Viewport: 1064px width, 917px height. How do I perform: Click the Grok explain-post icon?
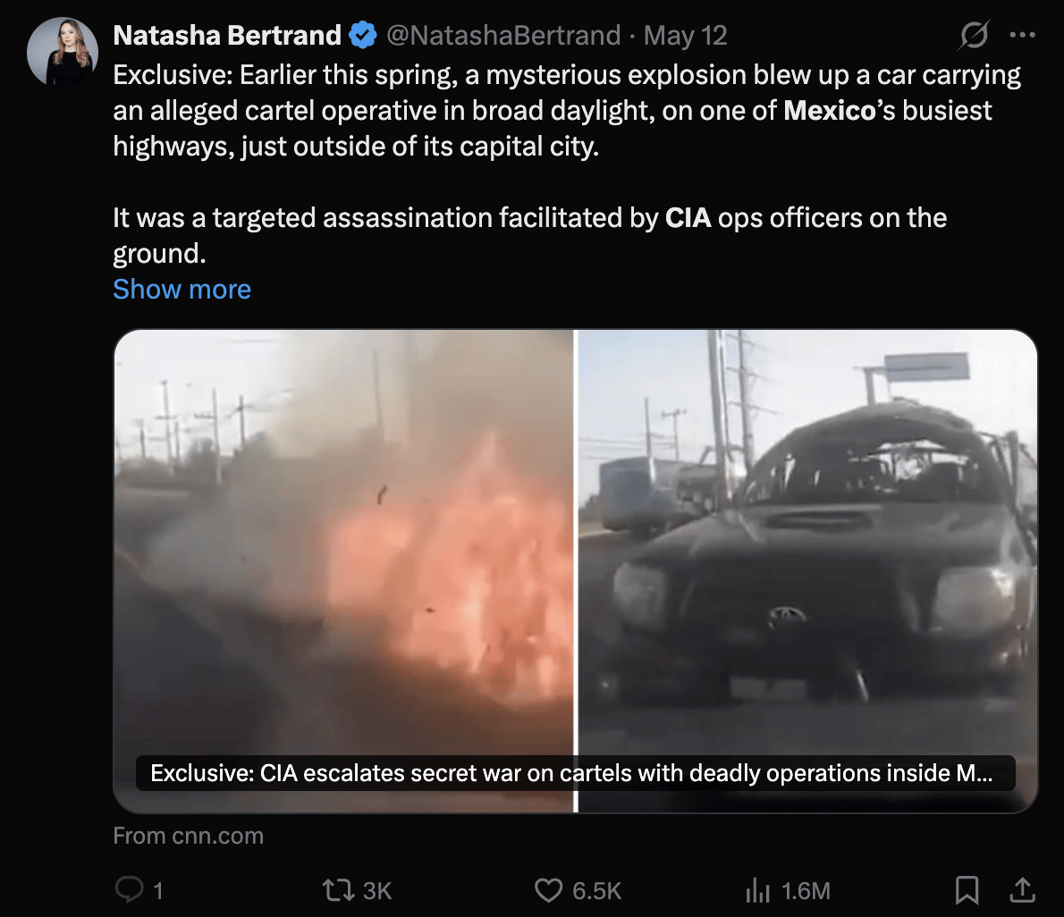point(974,35)
